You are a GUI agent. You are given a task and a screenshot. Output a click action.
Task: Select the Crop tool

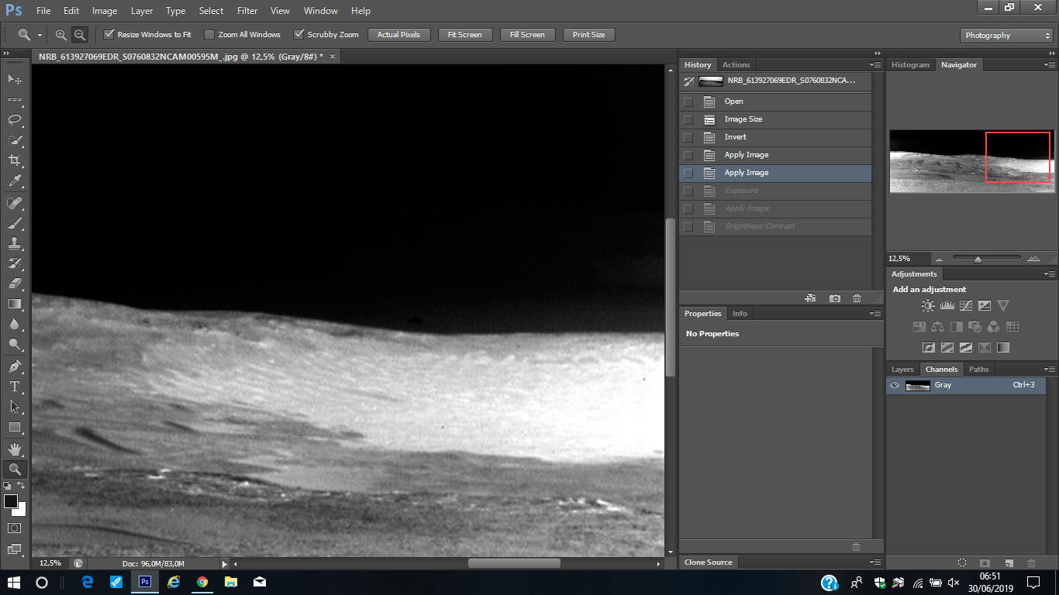click(15, 160)
